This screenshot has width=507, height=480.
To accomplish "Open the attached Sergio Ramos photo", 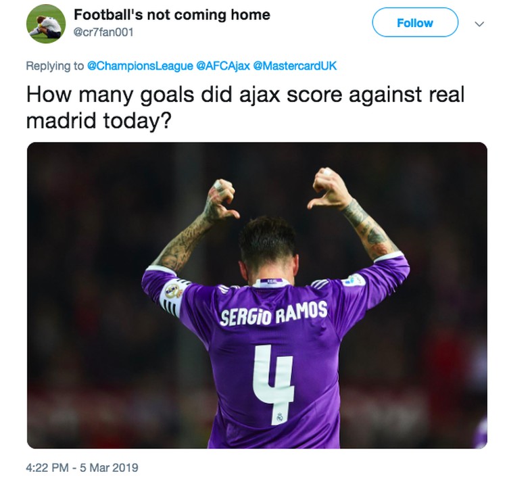I will point(257,295).
